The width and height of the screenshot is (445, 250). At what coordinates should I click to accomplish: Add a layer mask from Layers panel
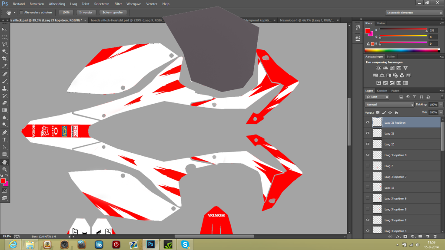pos(405,237)
